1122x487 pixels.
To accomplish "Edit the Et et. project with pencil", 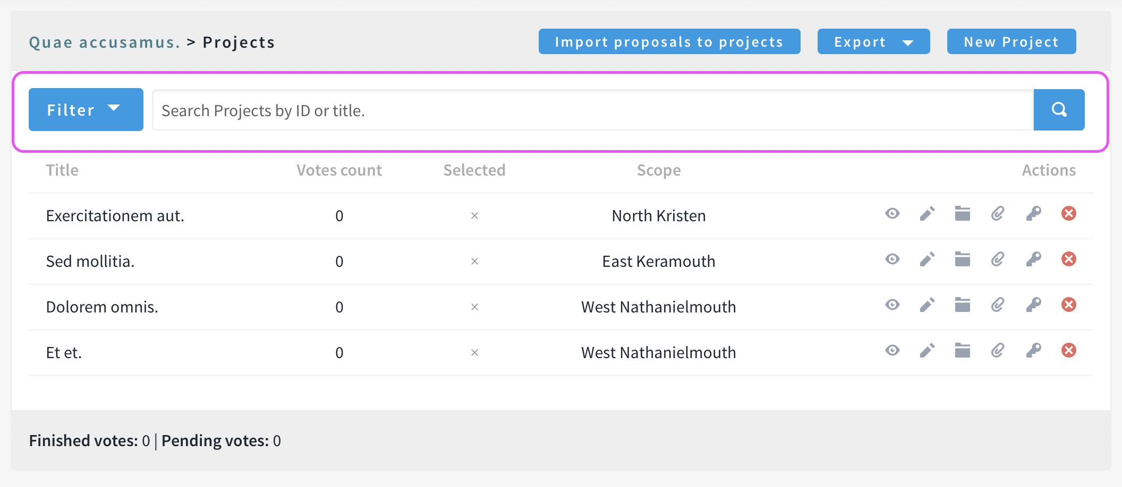I will [927, 351].
